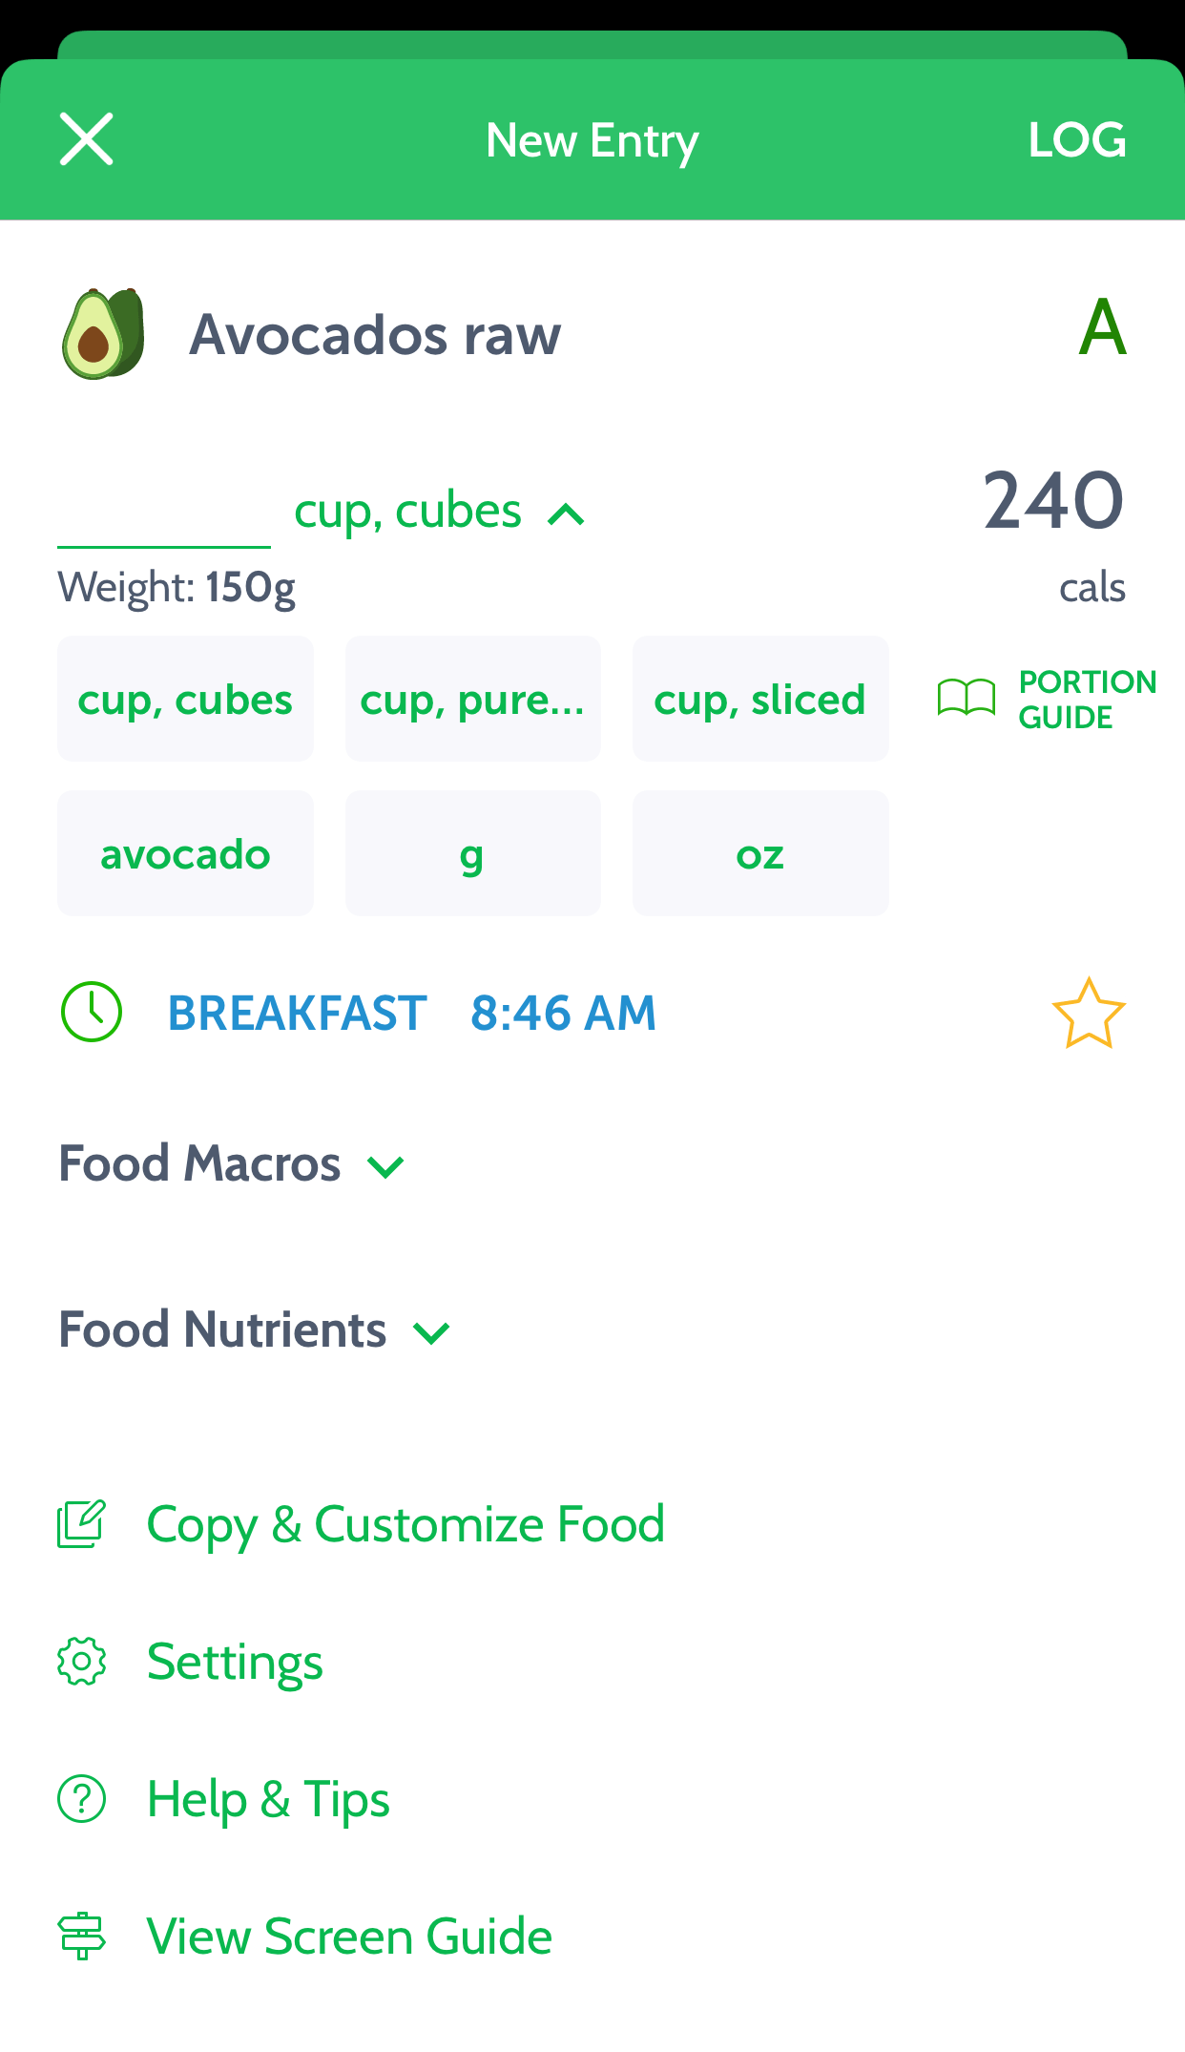1185x2052 pixels.
Task: Choose the "oz" unit option
Action: (x=759, y=854)
